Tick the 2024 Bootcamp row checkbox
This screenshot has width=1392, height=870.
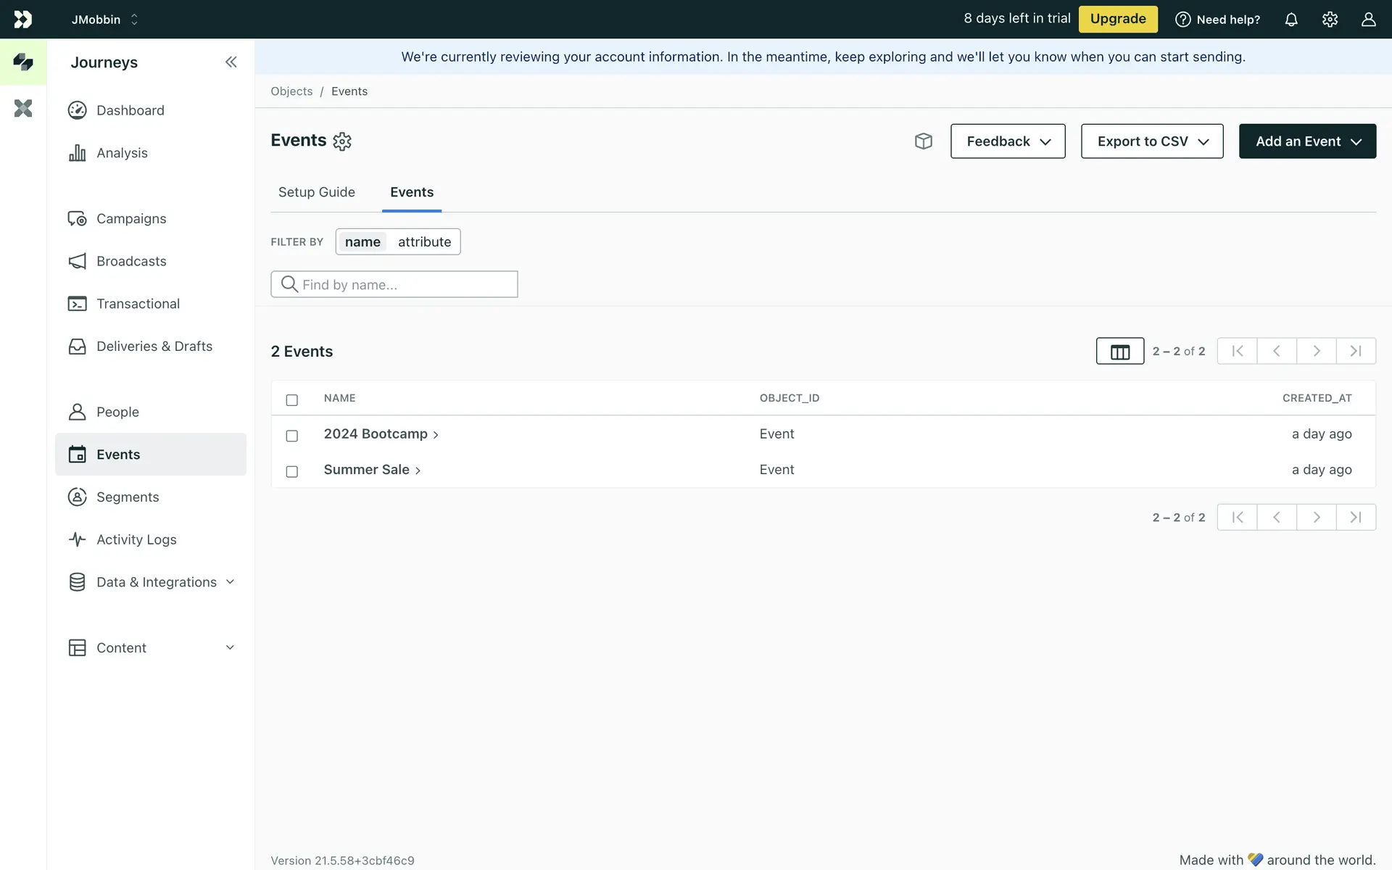coord(291,436)
